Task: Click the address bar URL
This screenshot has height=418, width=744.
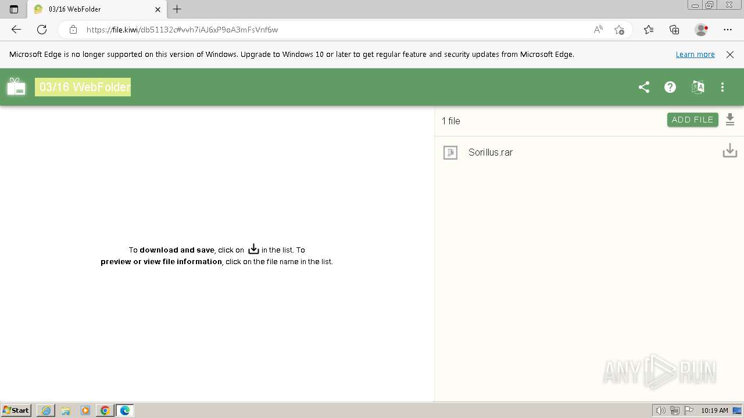Action: tap(182, 30)
